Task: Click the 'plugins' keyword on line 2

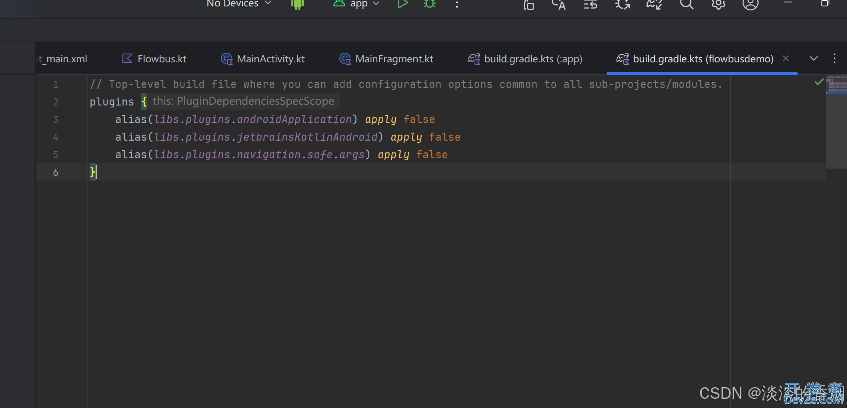Action: click(112, 102)
